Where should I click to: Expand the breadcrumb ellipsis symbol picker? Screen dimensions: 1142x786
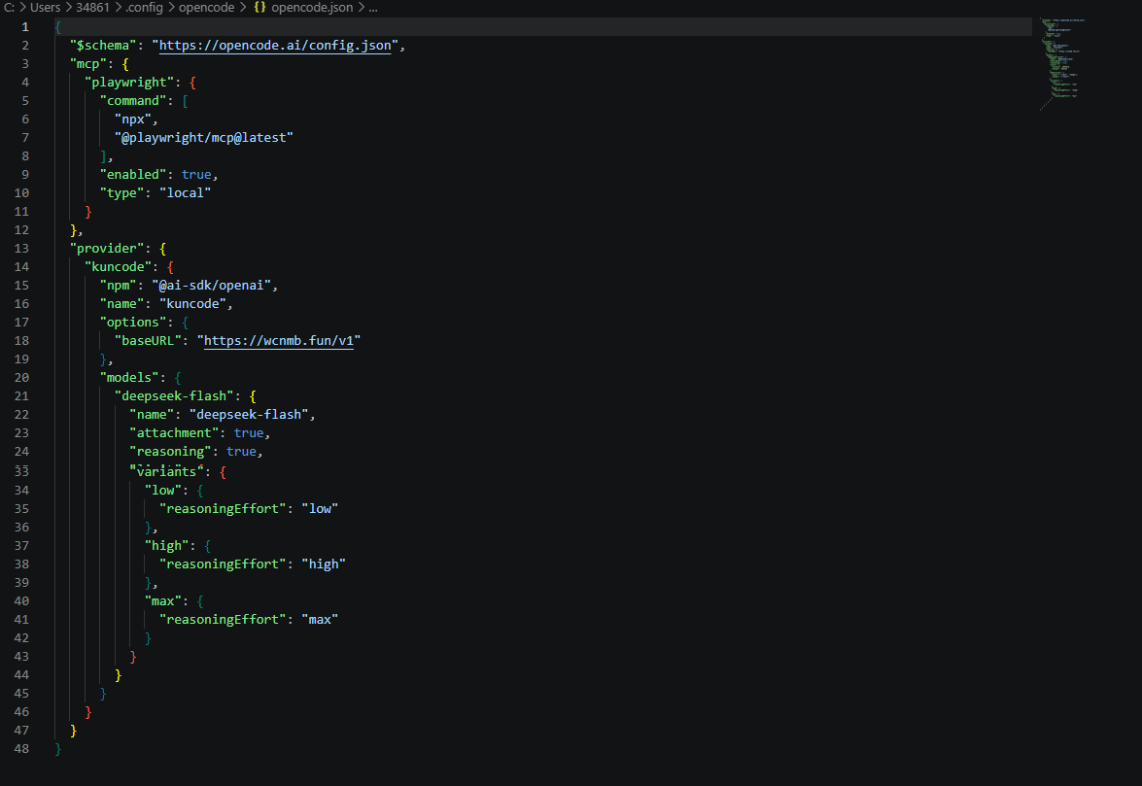click(373, 7)
